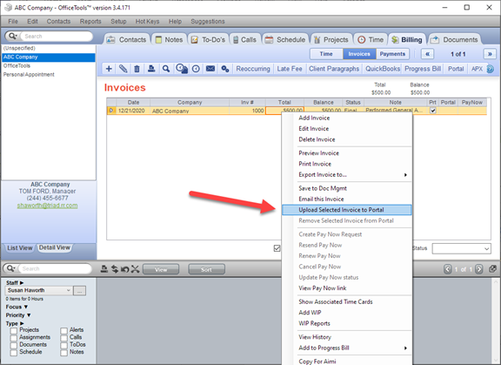
Task: Check the Assignments type checkbox
Action: (14, 338)
